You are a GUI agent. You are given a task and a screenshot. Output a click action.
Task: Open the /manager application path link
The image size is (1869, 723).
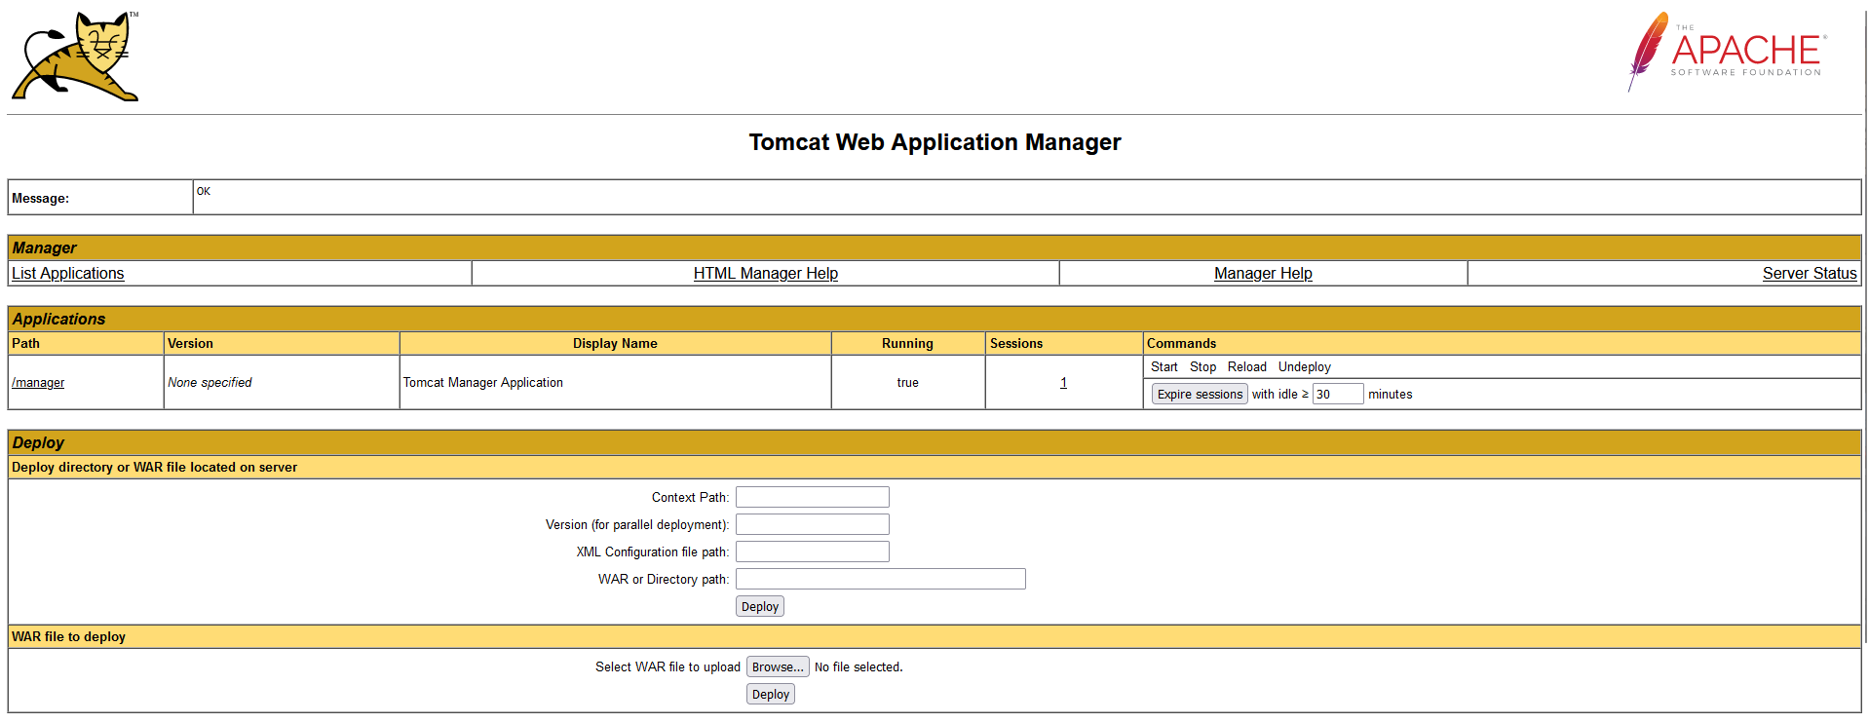tap(38, 383)
